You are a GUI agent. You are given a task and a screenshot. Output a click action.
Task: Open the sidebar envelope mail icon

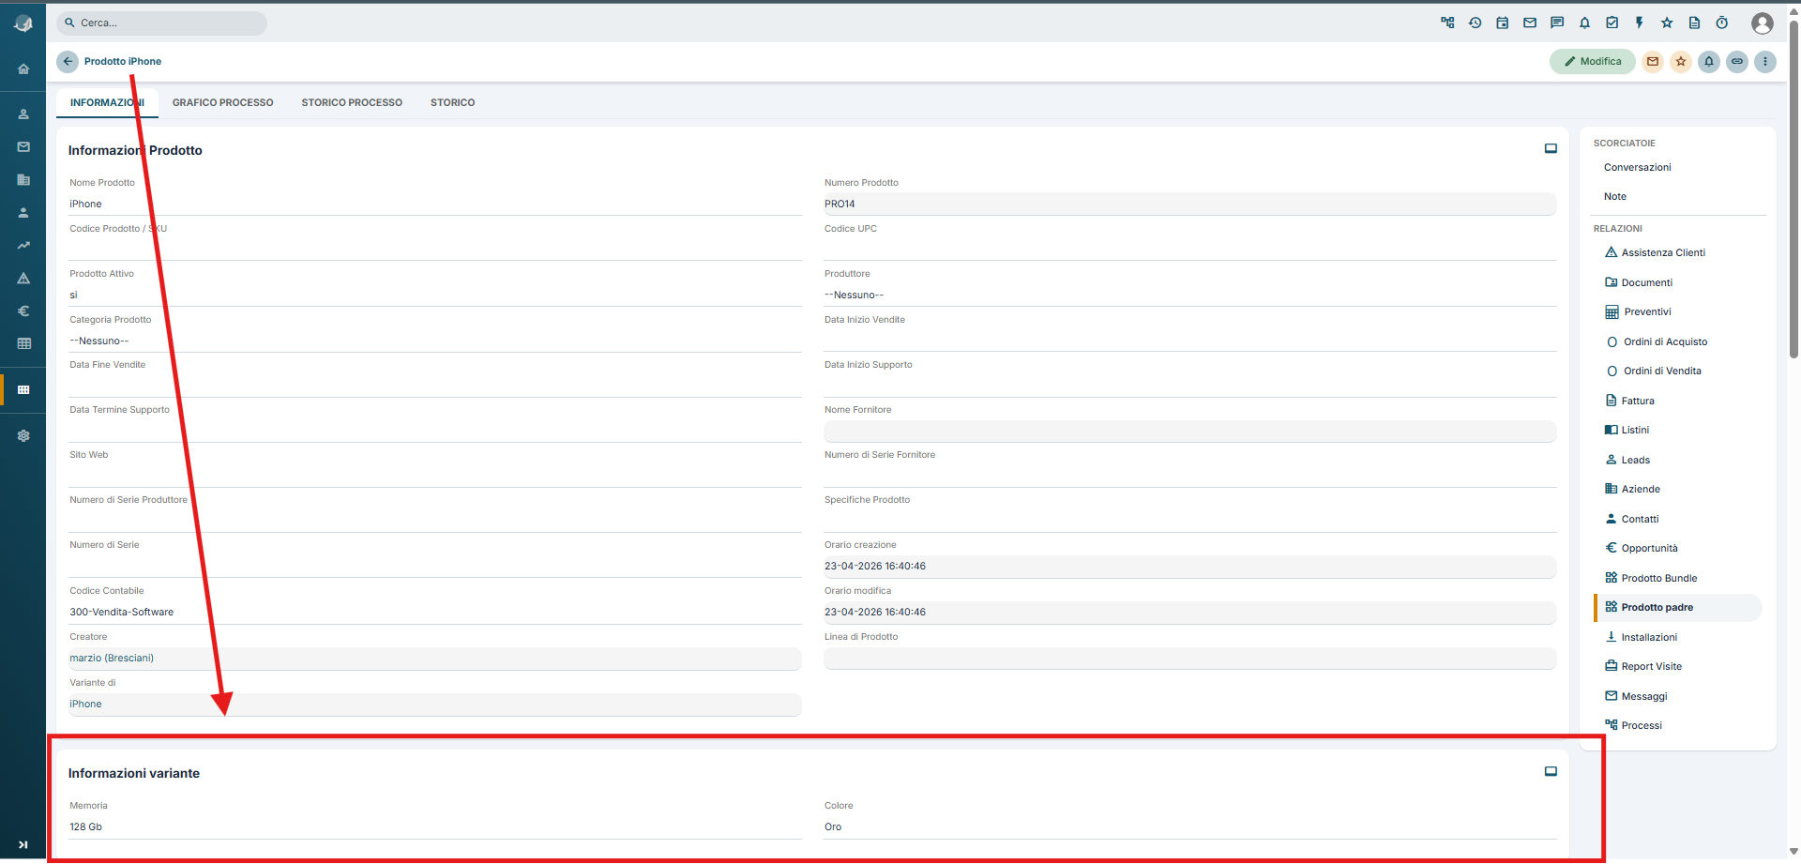23,146
